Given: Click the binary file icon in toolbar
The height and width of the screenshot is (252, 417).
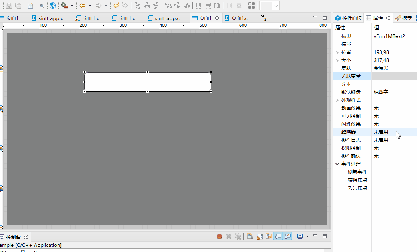Looking at the screenshot, I should click(30, 6).
